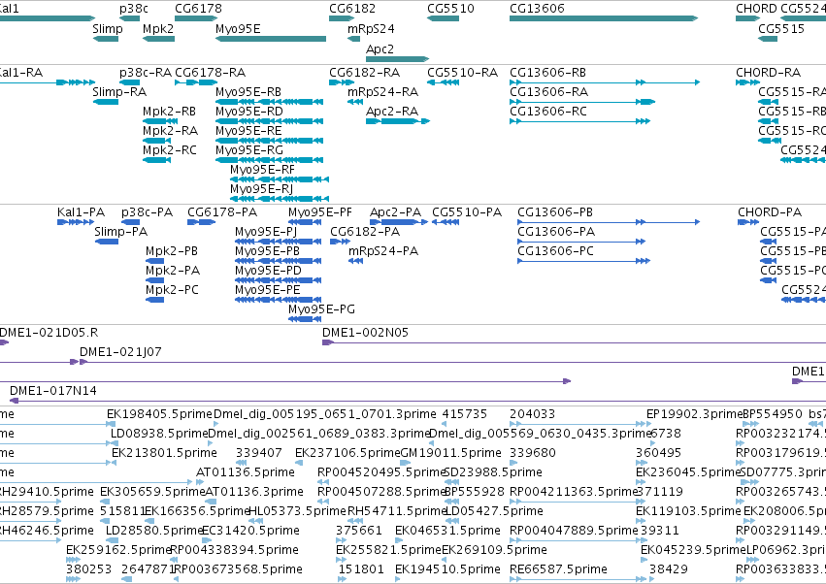Click the CG5510 gene label
Viewport: 826px width, 584px height.
(450, 9)
